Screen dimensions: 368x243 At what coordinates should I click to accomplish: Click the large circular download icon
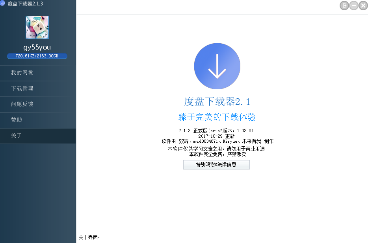click(x=217, y=66)
